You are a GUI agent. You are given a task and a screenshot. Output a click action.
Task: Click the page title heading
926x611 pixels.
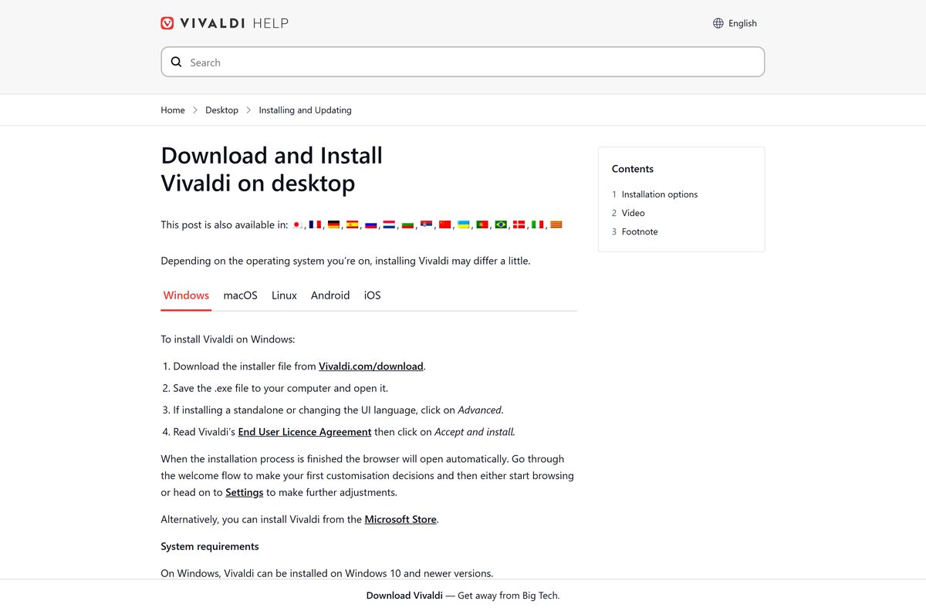(272, 169)
